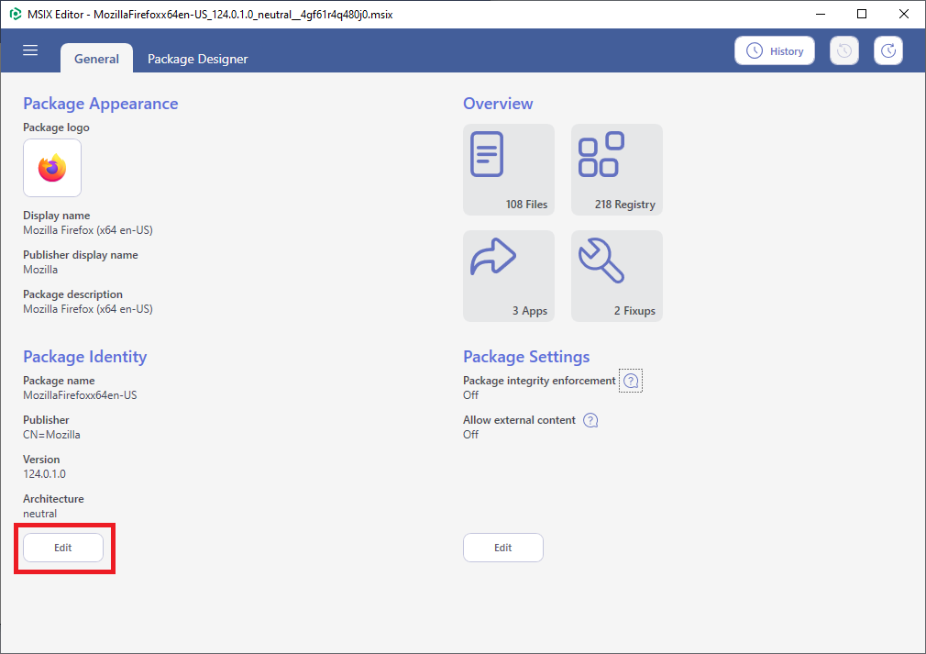This screenshot has height=654, width=926.
Task: Maximize the MSIX Editor window
Action: pos(862,14)
